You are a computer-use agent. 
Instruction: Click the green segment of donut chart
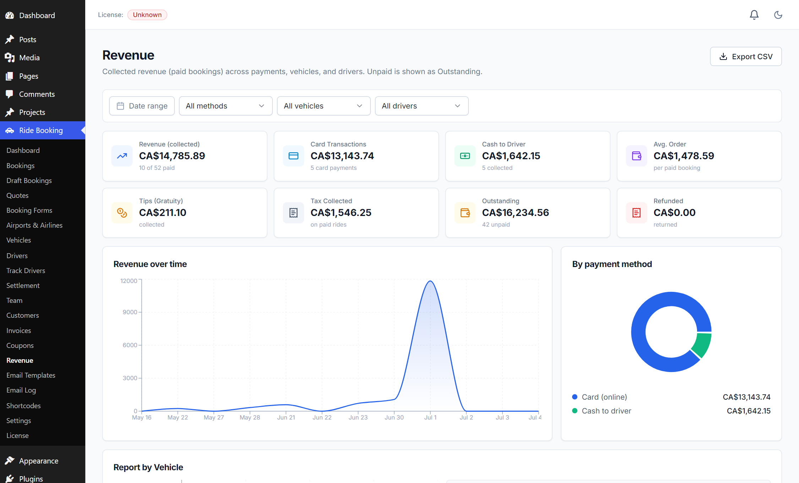coord(702,344)
